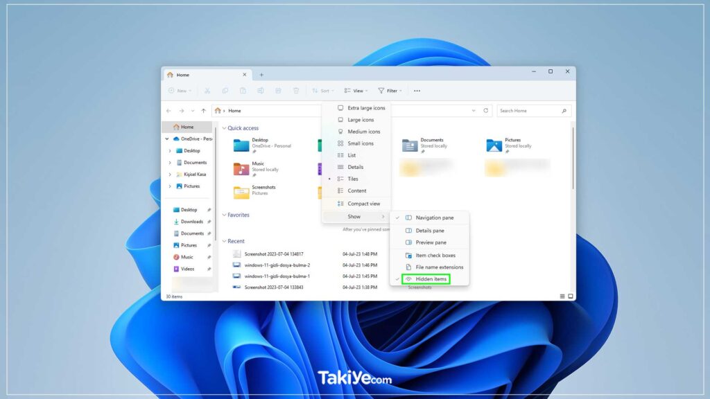
Task: Toggle Details pane in Show submenu
Action: click(429, 231)
